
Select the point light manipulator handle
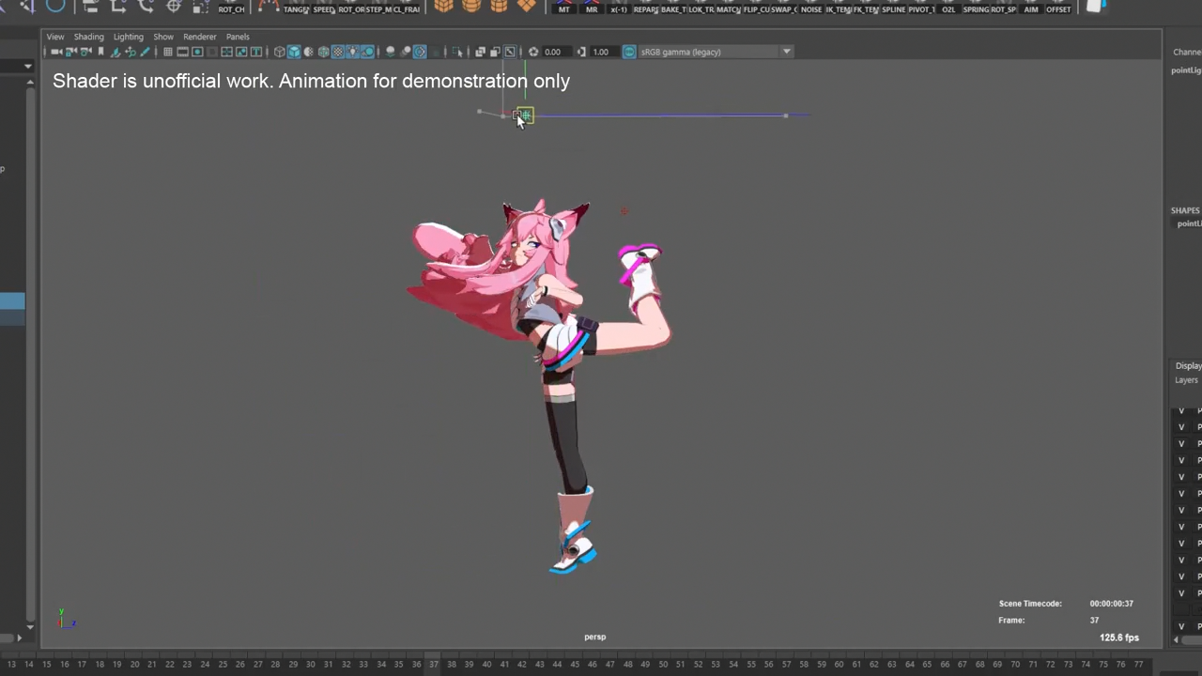523,115
